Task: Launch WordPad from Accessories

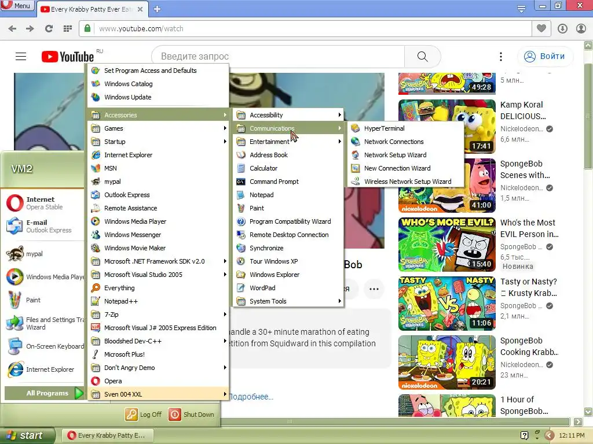Action: tap(288, 288)
